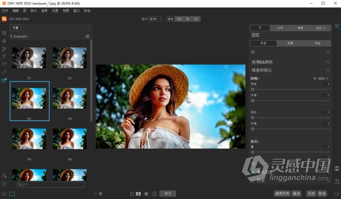Click the 预置 presets button
Viewport: 341px width, 199px height.
coord(16,28)
